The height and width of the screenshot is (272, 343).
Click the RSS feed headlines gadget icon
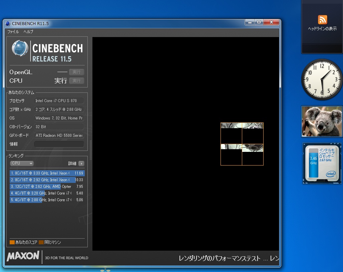tap(322, 20)
